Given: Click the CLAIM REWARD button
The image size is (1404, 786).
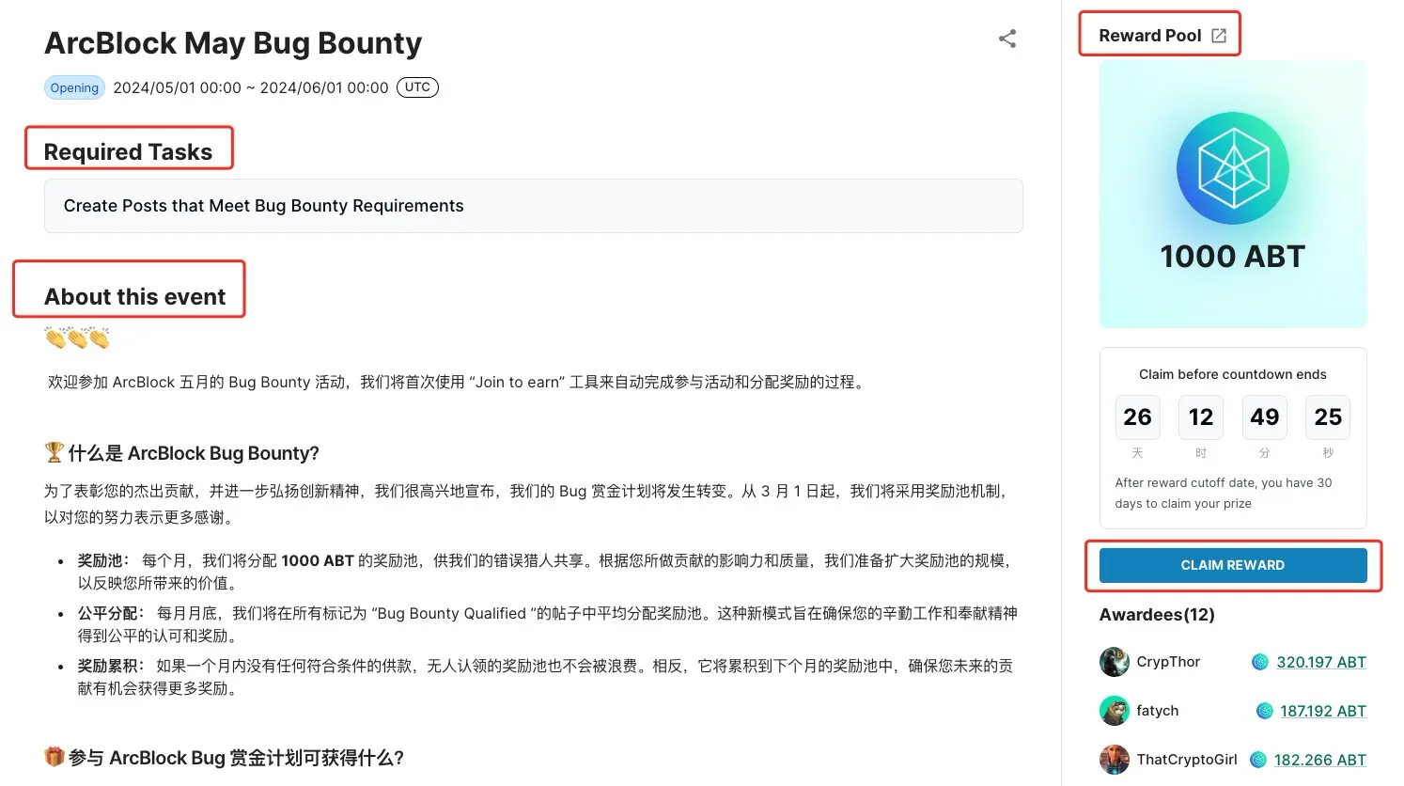Looking at the screenshot, I should point(1233,565).
